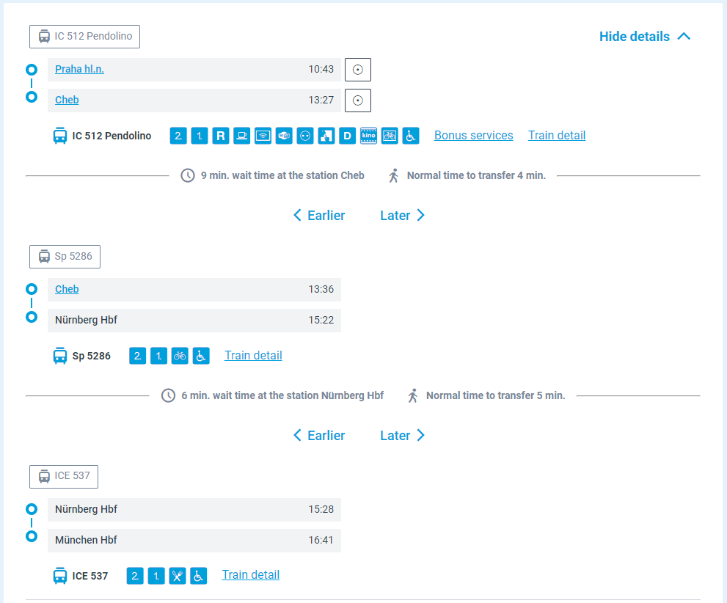Choose Later connection after Cheb transfer

tap(402, 216)
